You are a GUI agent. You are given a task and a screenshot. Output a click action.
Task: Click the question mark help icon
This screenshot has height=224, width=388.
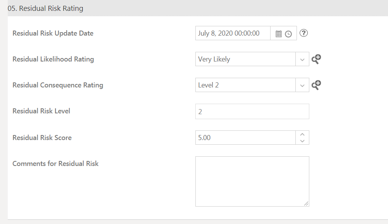coord(304,33)
